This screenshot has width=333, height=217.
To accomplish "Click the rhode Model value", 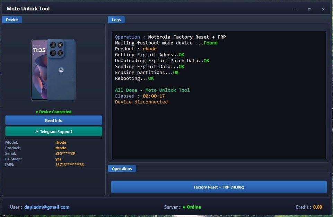I will [61, 142].
